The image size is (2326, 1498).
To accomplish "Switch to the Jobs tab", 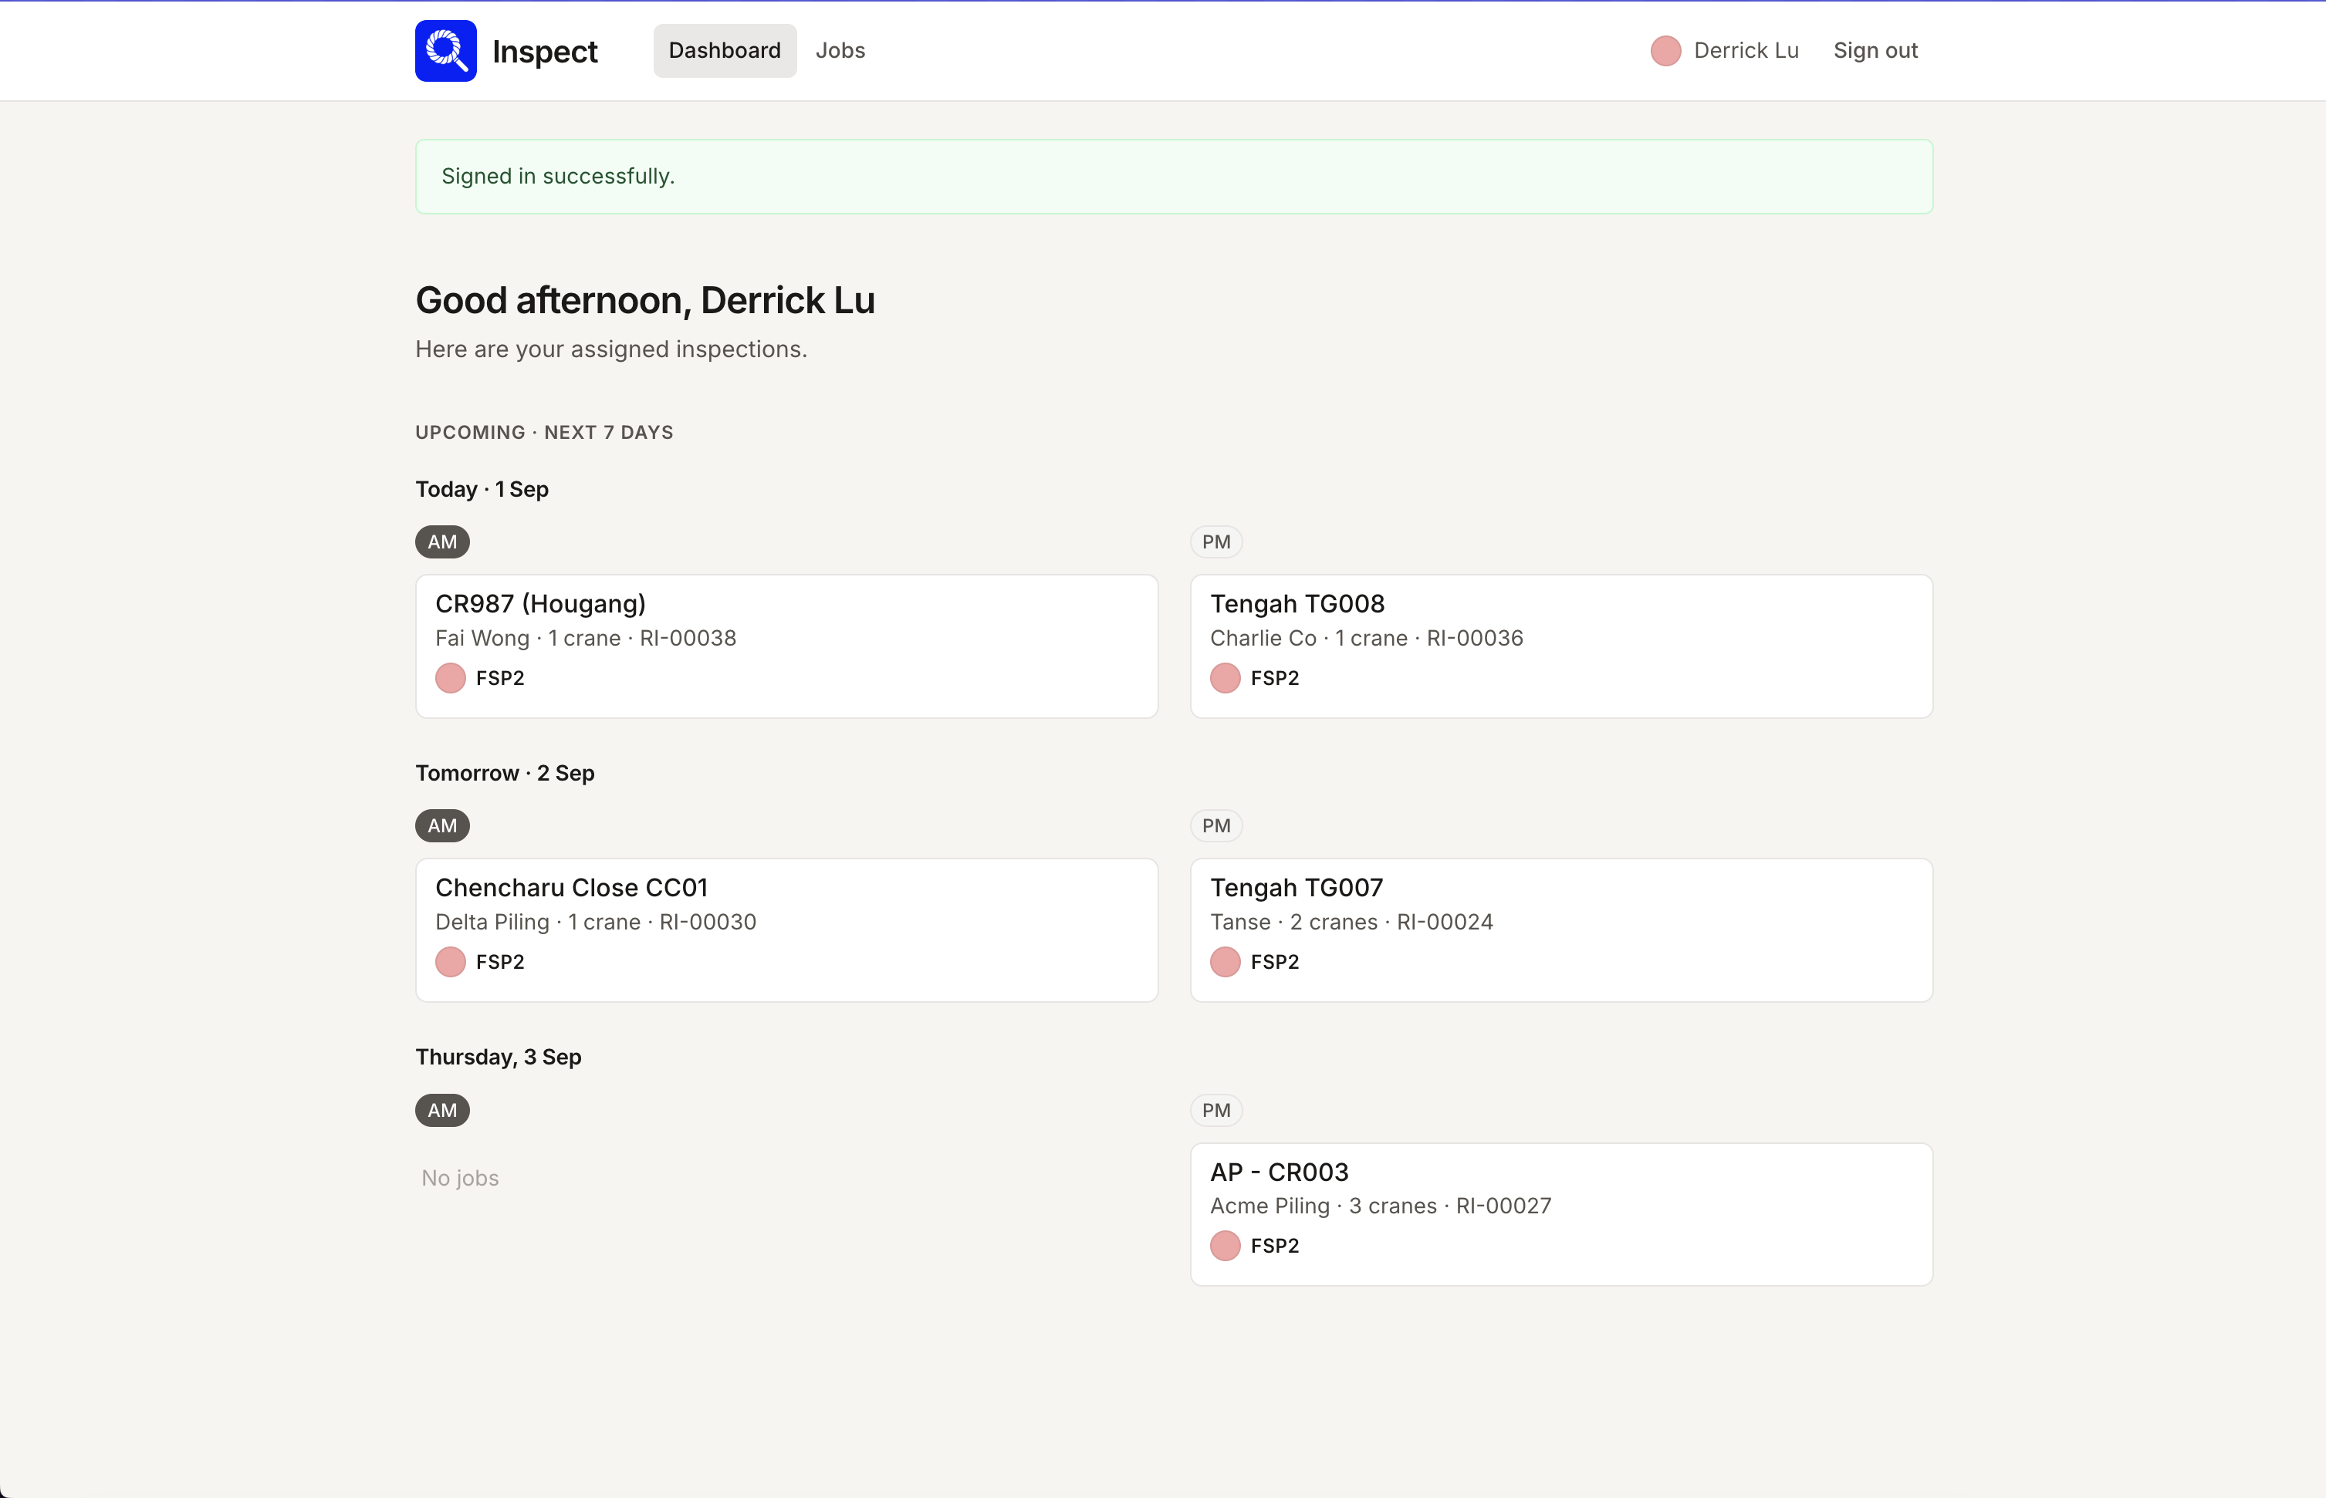I will click(840, 51).
